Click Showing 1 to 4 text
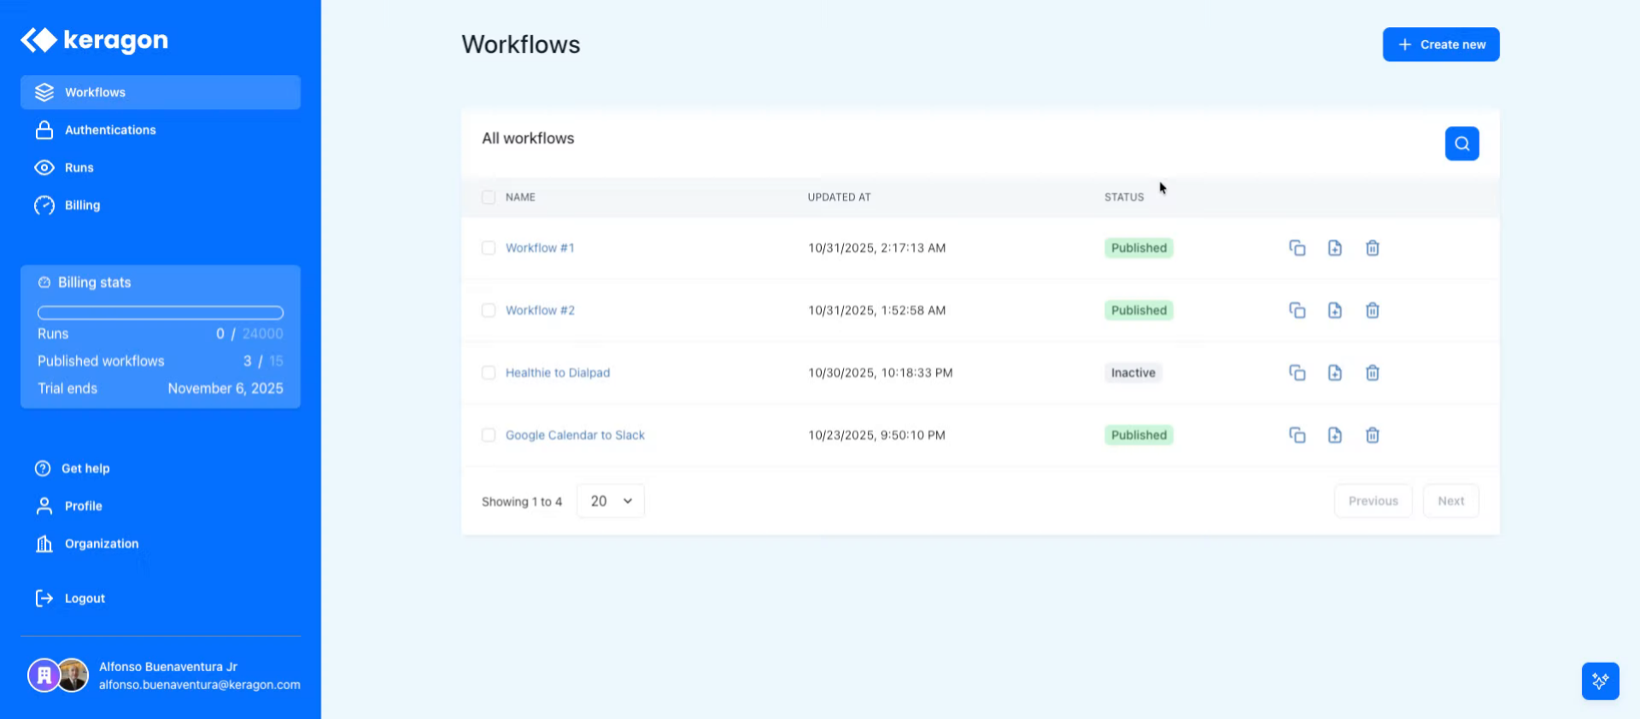This screenshot has width=1640, height=719. pos(522,501)
